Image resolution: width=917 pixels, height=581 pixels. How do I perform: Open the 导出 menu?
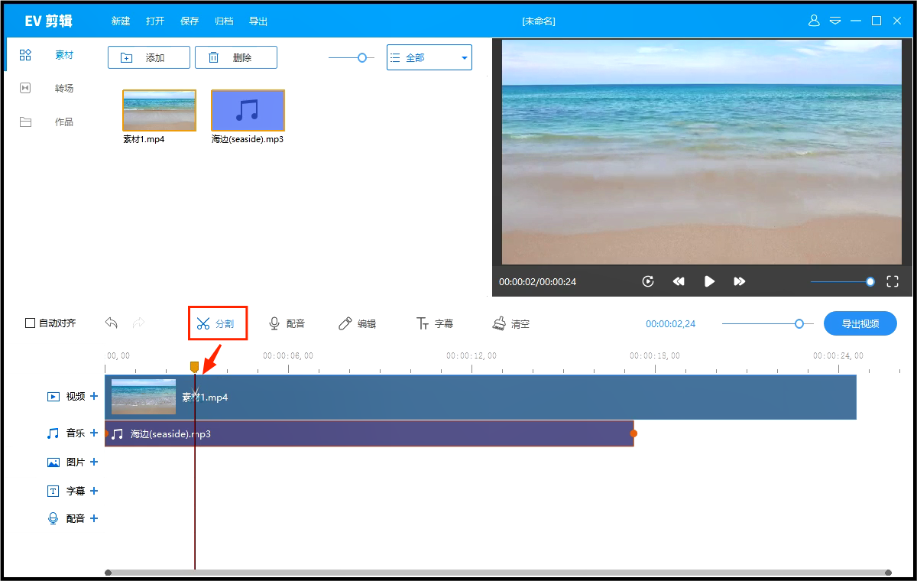pyautogui.click(x=258, y=21)
